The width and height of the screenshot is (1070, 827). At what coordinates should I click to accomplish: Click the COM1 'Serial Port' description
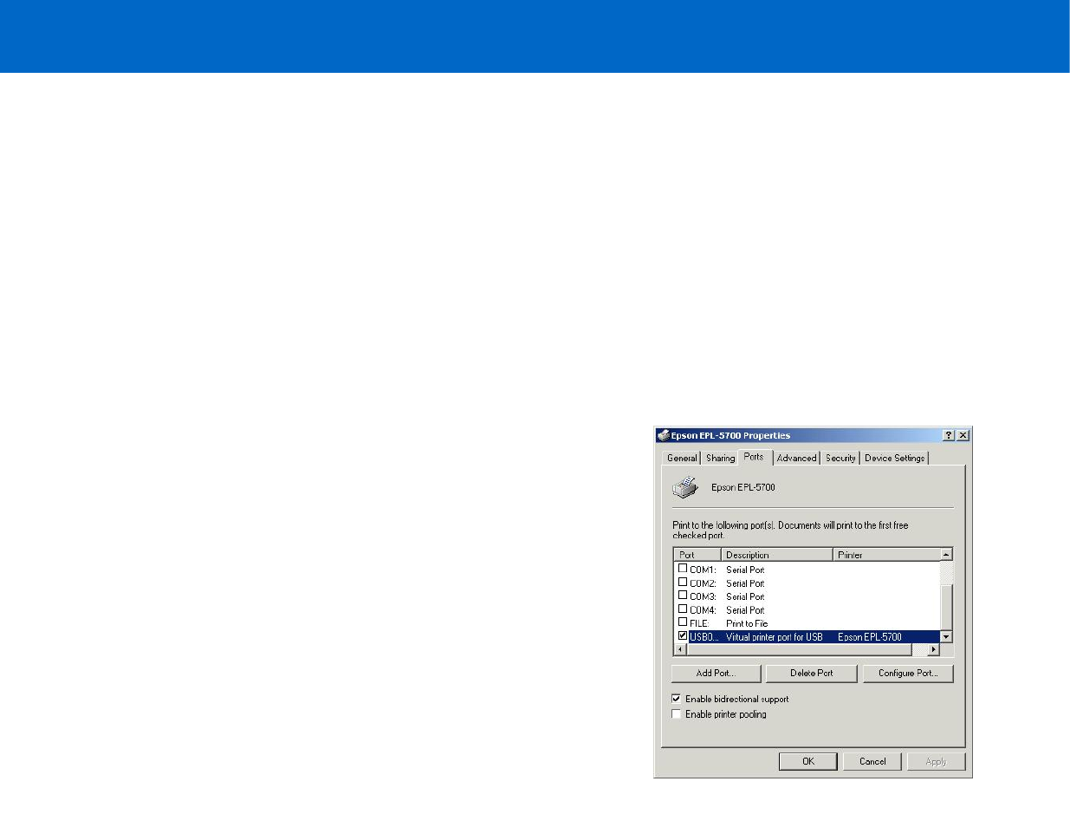click(x=745, y=570)
